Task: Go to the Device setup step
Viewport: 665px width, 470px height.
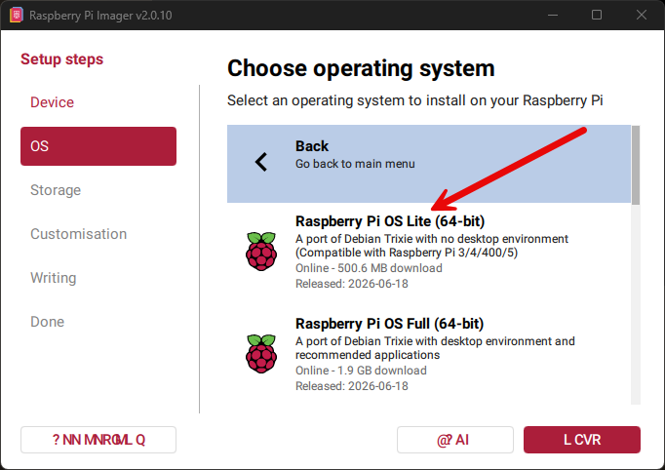Action: (52, 102)
